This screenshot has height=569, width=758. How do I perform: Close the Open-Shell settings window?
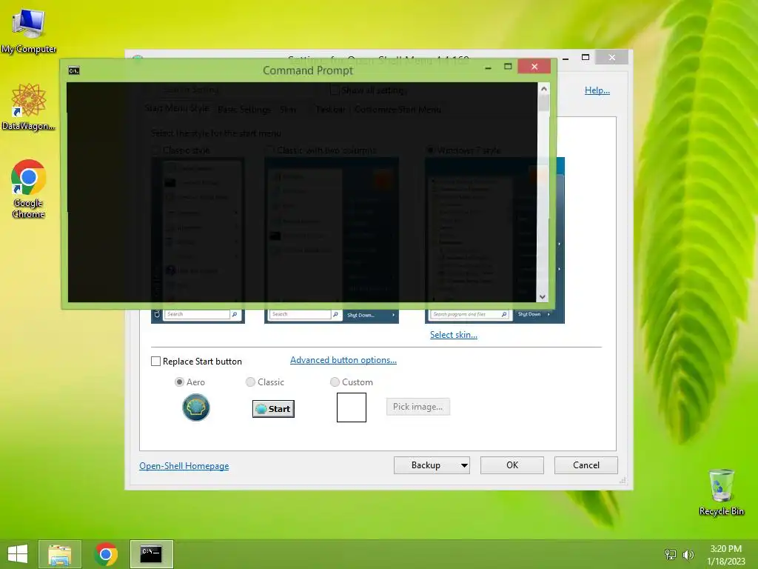coord(612,58)
